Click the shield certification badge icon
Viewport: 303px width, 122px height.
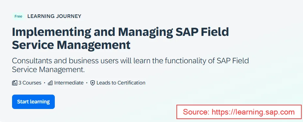point(93,83)
